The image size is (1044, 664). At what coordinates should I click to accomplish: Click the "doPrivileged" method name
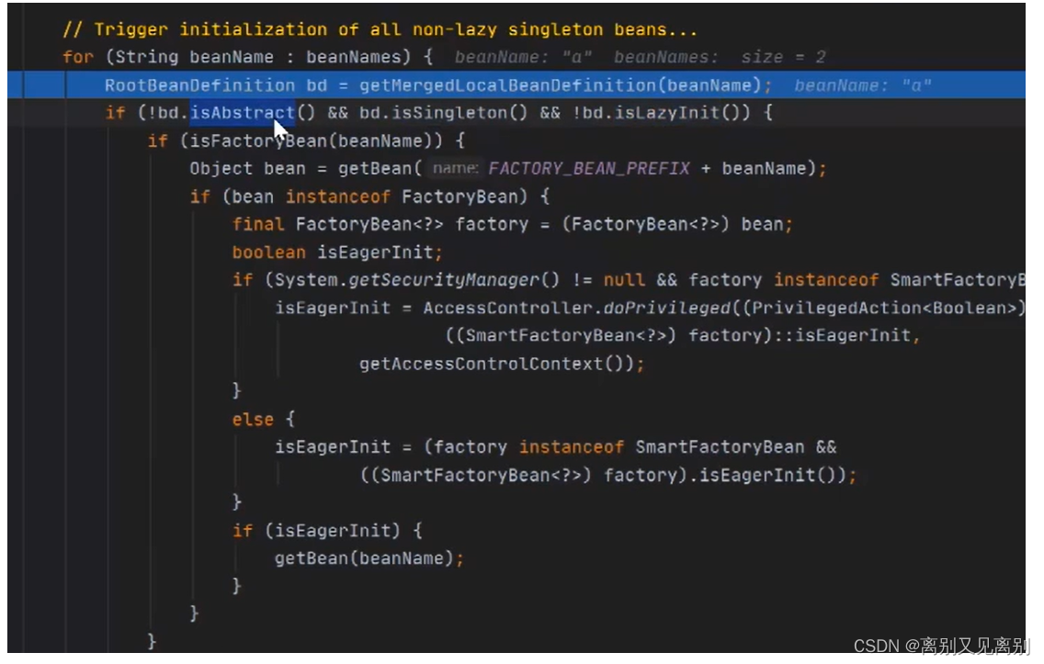(667, 308)
